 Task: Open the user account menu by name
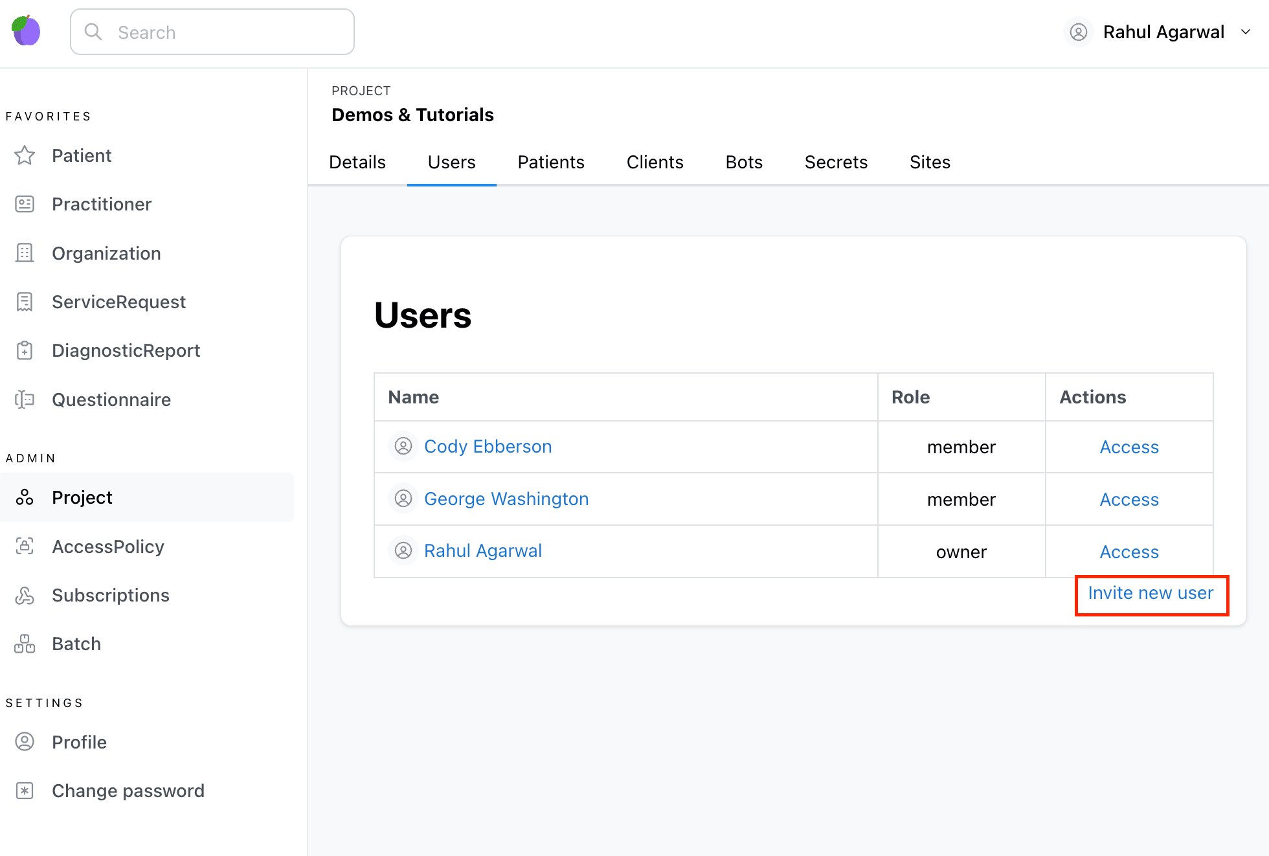click(x=1163, y=32)
